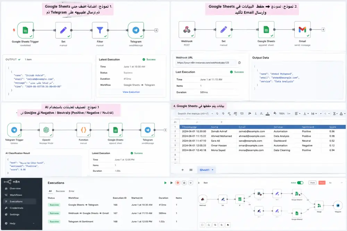Click the undo icon in the Sheets toolbar
Screen dimensions: 347x231
pyautogui.click(x=217, y=114)
